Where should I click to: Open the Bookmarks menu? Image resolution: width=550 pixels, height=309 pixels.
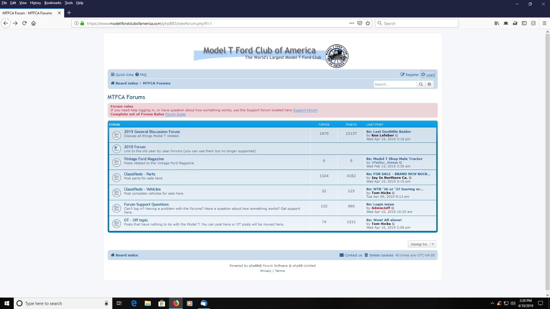tap(53, 3)
